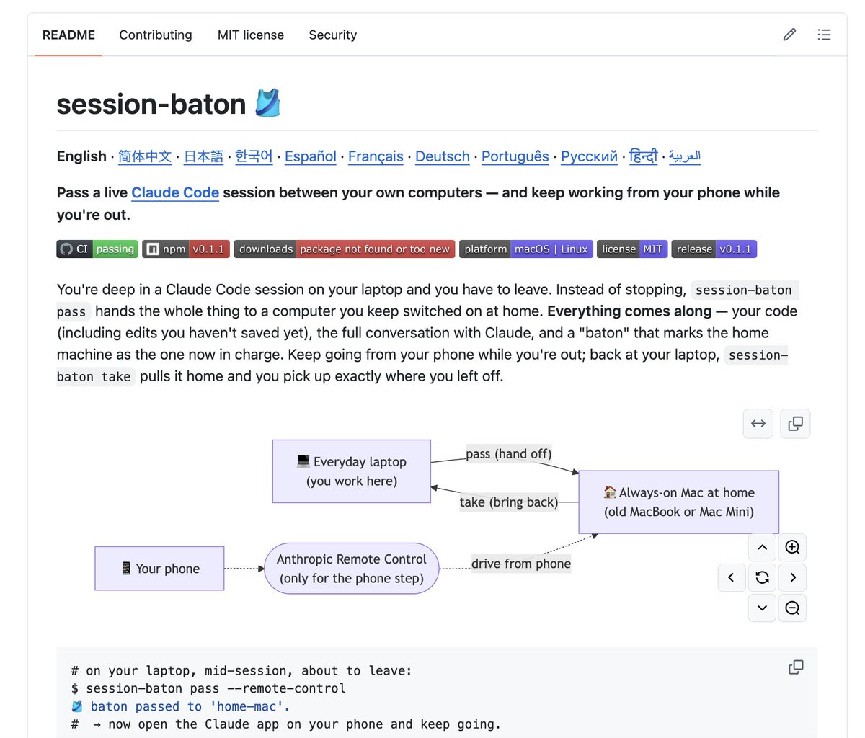Open the MIT license tab
This screenshot has width=865, height=738.
pyautogui.click(x=251, y=35)
